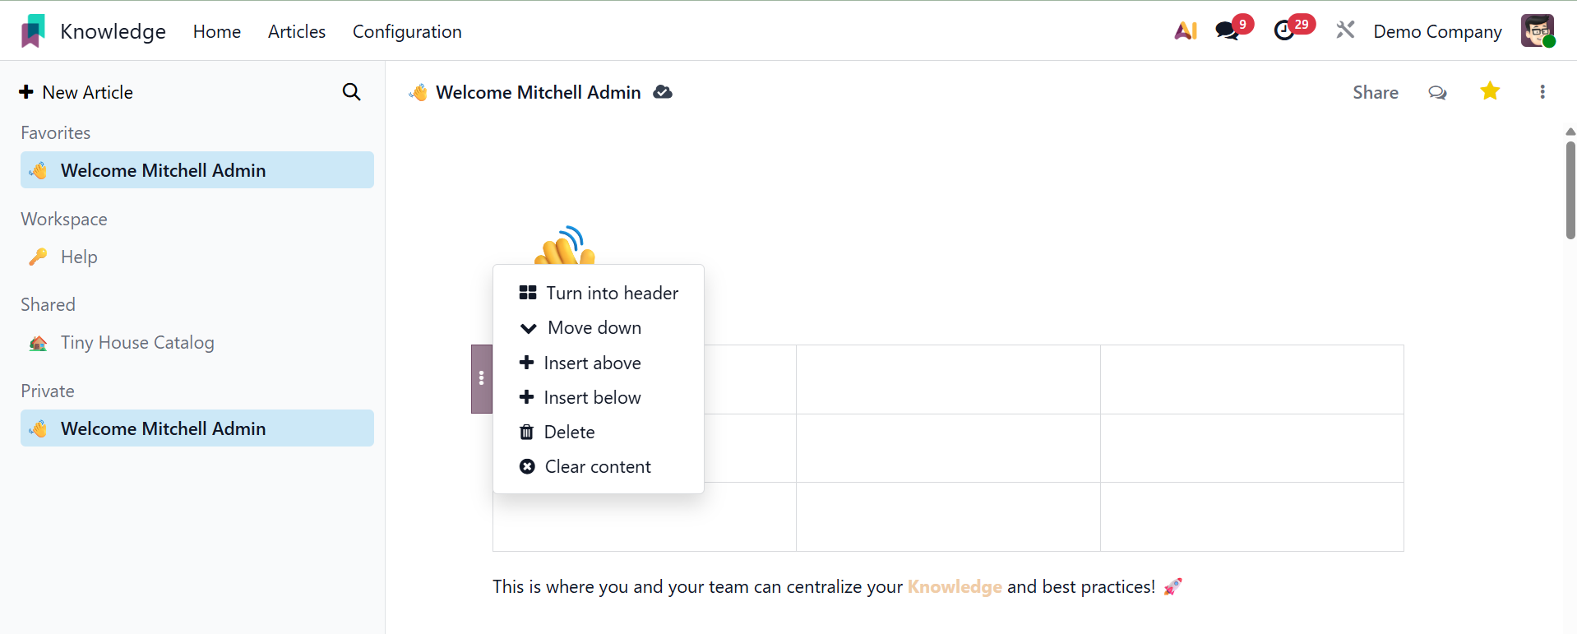Open the discuss messages icon
The image size is (1577, 634).
[x=1228, y=31]
